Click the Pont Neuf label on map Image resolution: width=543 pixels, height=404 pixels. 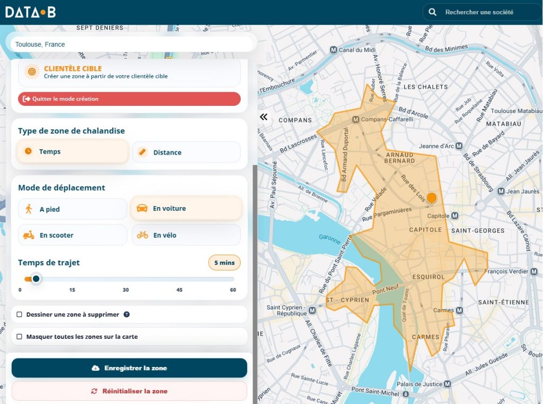tap(386, 290)
